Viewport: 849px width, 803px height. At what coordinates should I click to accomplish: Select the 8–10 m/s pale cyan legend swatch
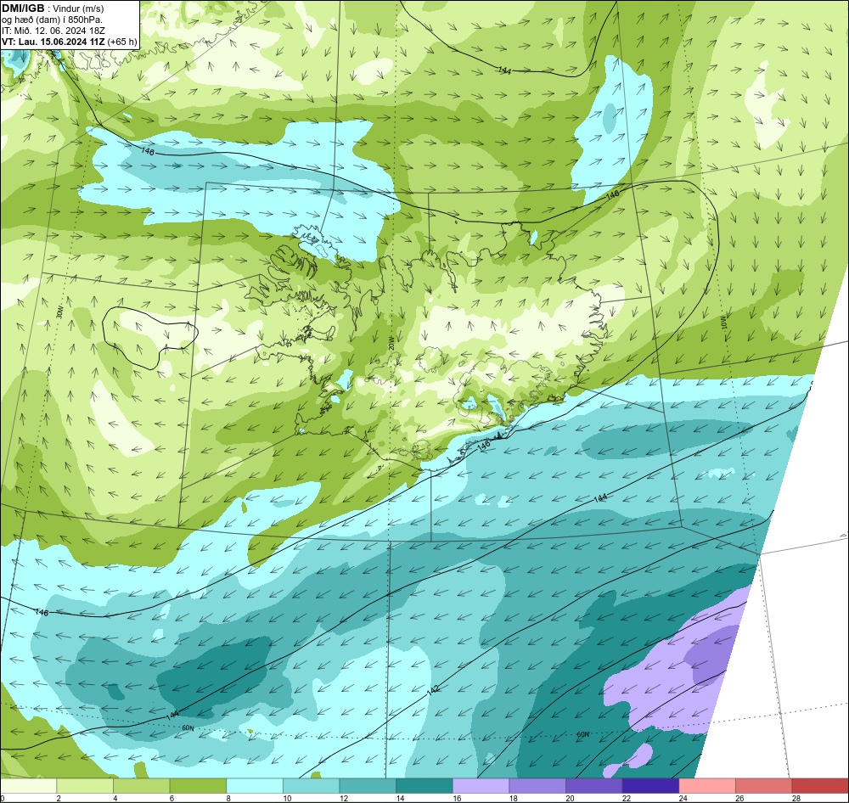tap(255, 786)
